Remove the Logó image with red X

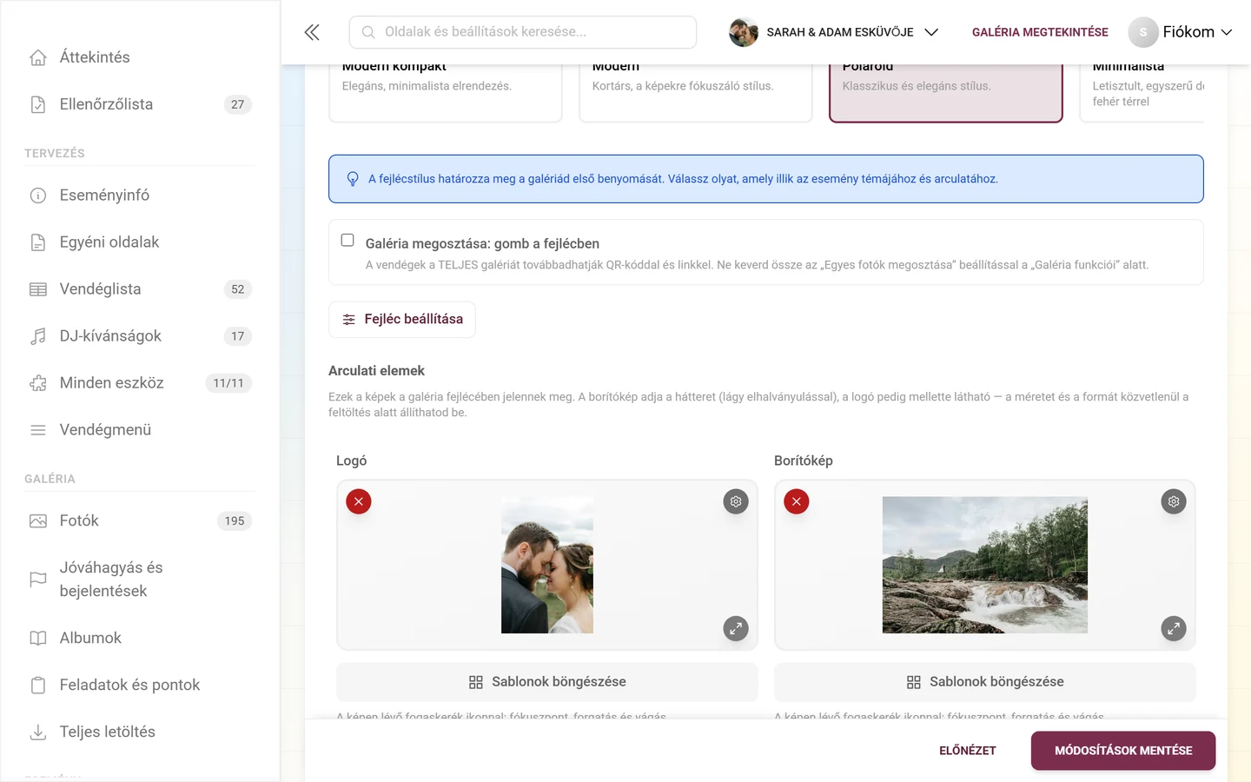(359, 501)
